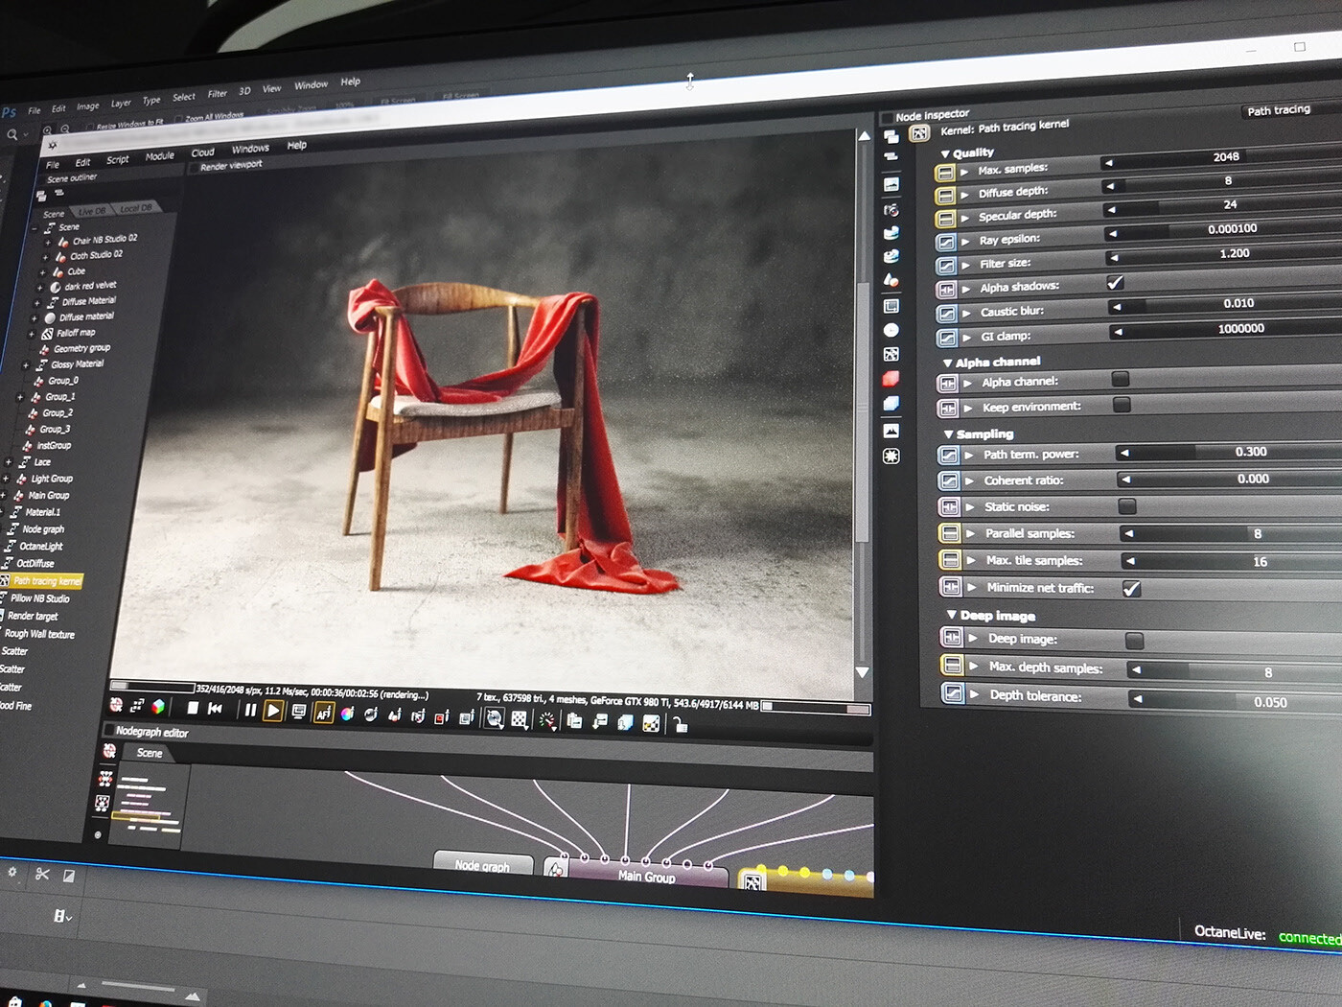Viewport: 1342px width, 1007px height.
Task: Click the Octane logo icon in the Nodegraph editor
Action: point(109,751)
